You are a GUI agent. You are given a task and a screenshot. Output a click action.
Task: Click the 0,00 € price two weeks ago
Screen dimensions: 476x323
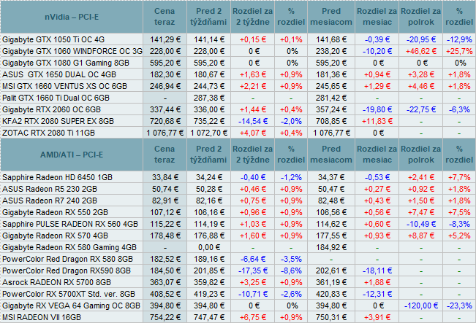point(209,247)
